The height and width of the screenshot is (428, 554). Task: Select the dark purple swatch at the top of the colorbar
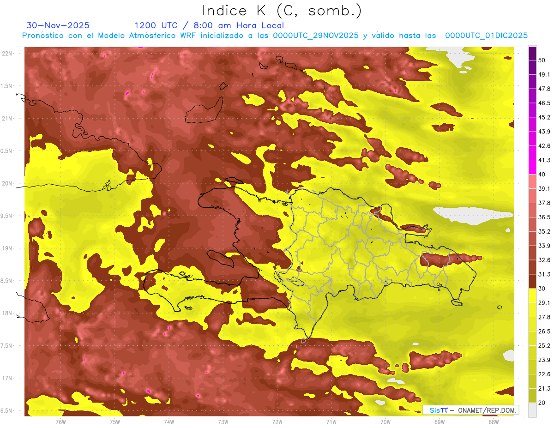532,54
